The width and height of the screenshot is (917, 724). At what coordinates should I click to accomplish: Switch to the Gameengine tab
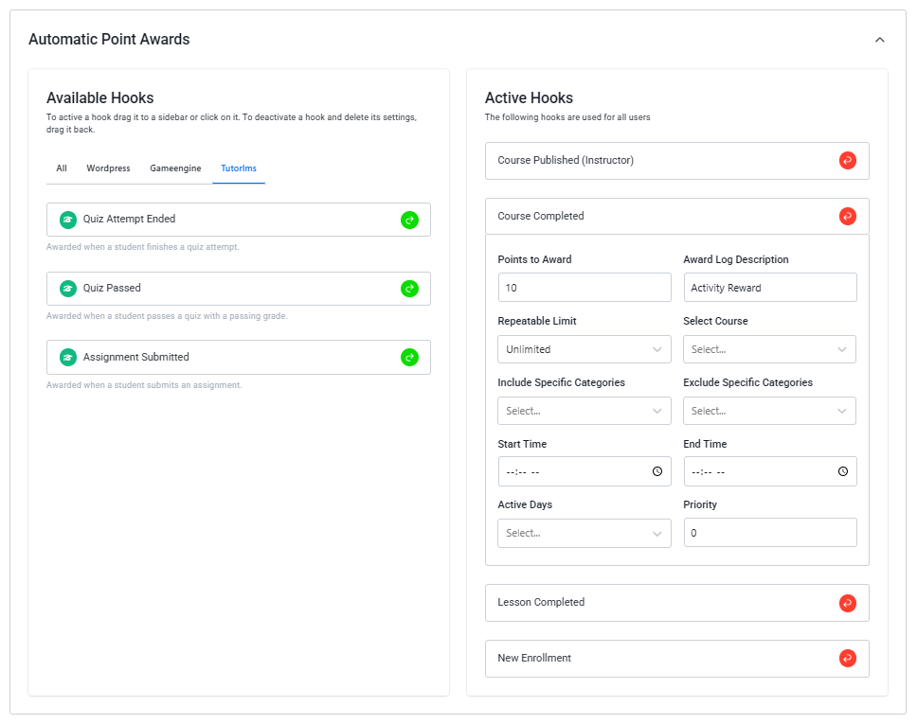pyautogui.click(x=175, y=168)
